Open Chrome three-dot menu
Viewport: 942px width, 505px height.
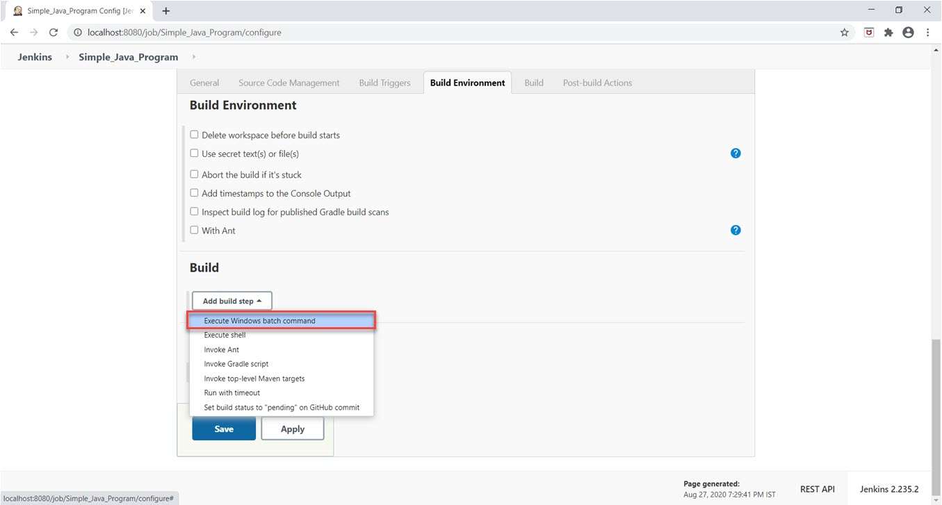click(x=928, y=32)
